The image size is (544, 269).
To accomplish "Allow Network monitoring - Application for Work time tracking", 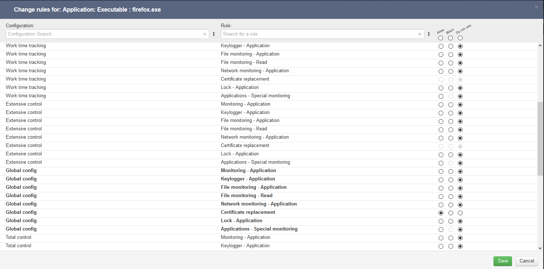I will (441, 72).
